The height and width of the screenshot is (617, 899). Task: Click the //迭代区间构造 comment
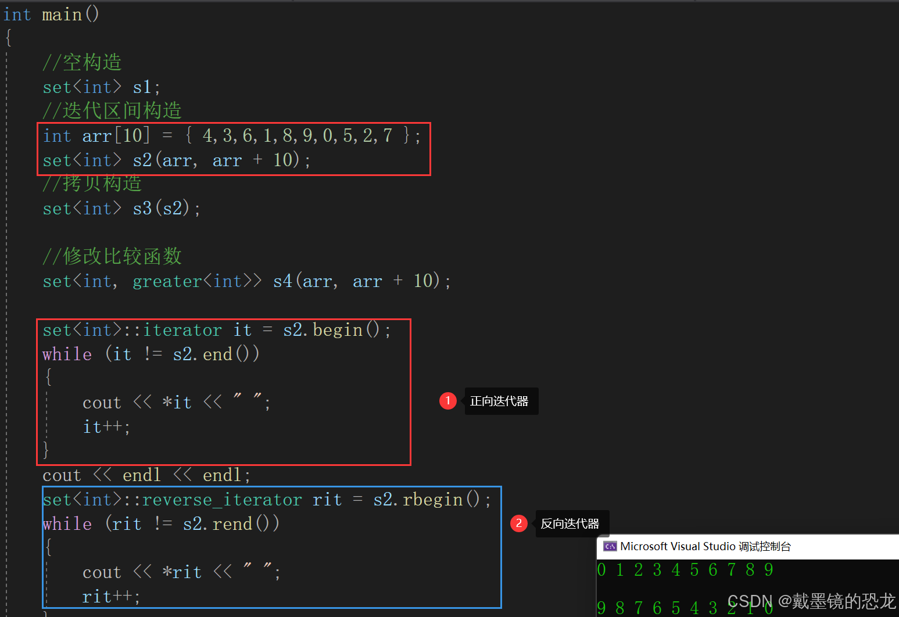[x=112, y=110]
